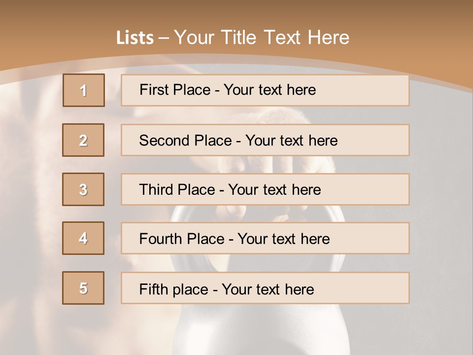
Task: Click the number 3 box
Action: click(x=83, y=189)
